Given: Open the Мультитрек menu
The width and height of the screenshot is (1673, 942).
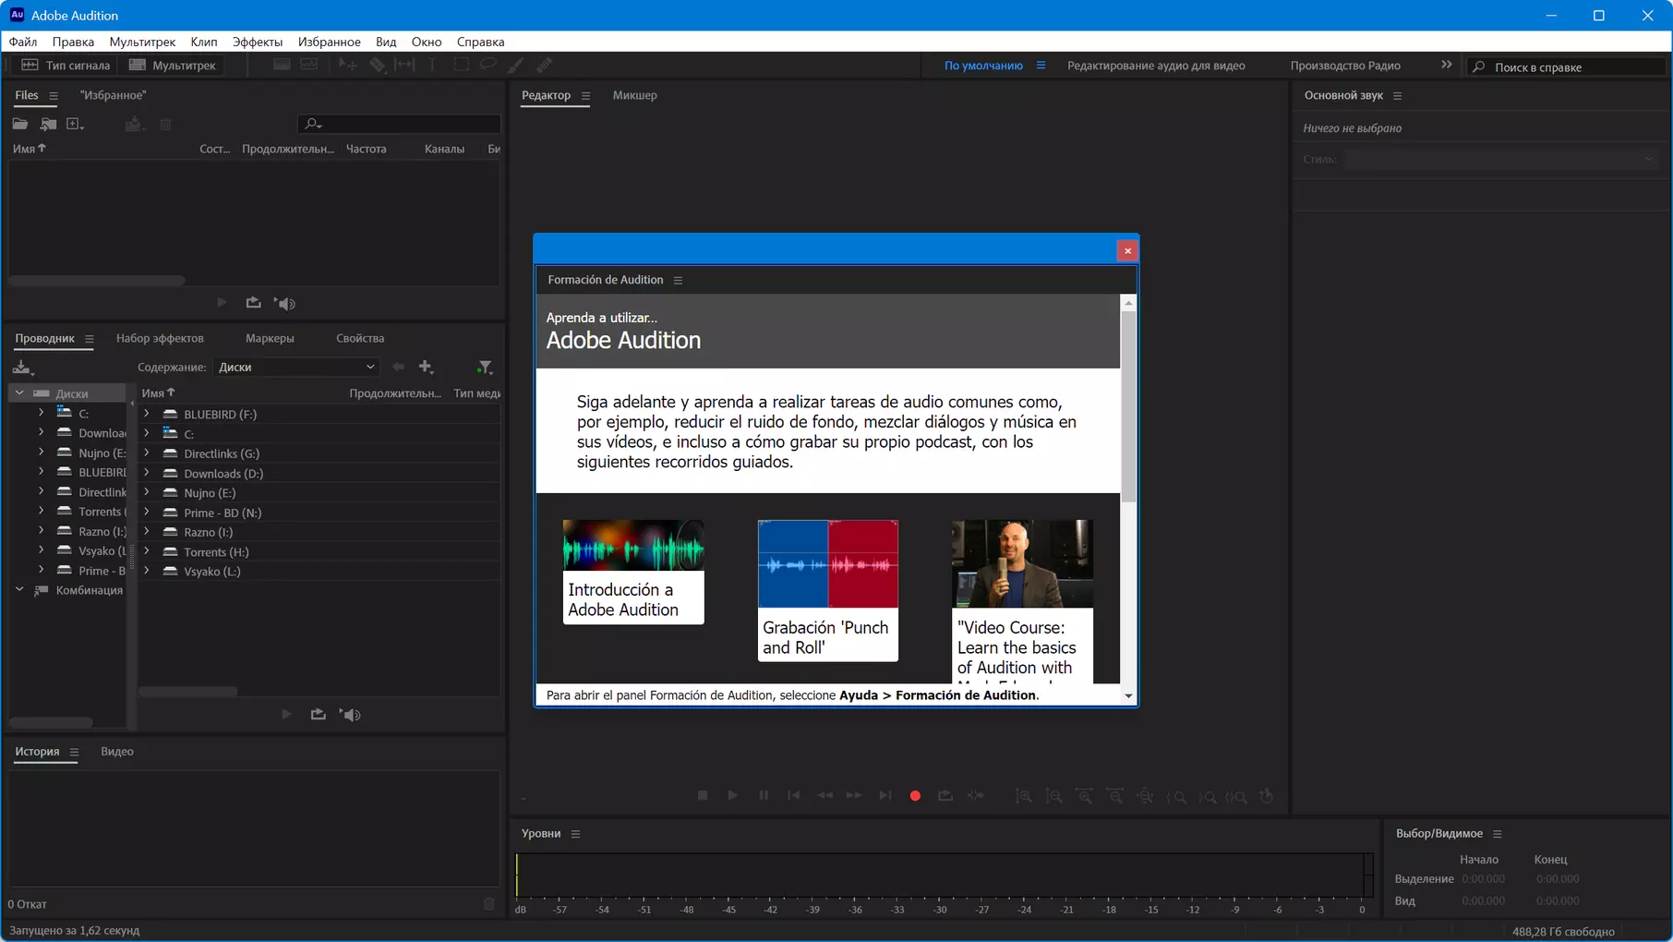Looking at the screenshot, I should point(142,42).
